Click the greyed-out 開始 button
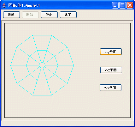Screen dimensions: 135x127 30,15
